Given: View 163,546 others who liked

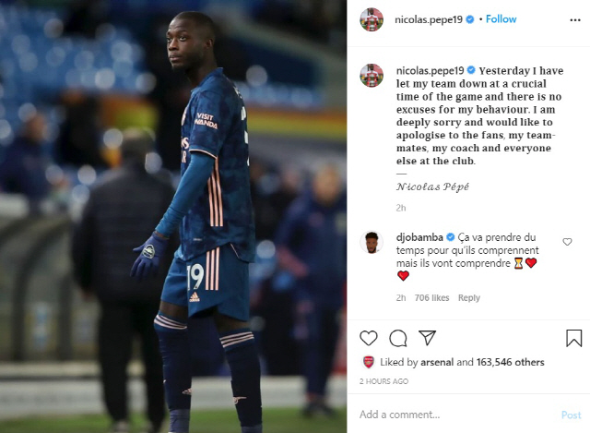Looking at the screenshot, I should [x=510, y=362].
